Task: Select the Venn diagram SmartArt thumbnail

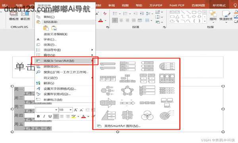Action: point(147,115)
